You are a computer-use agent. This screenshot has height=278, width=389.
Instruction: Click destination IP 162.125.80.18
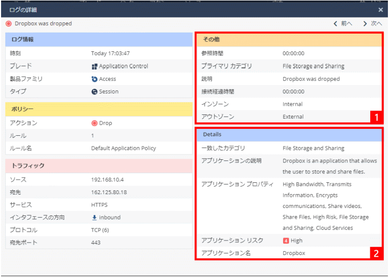(x=109, y=192)
